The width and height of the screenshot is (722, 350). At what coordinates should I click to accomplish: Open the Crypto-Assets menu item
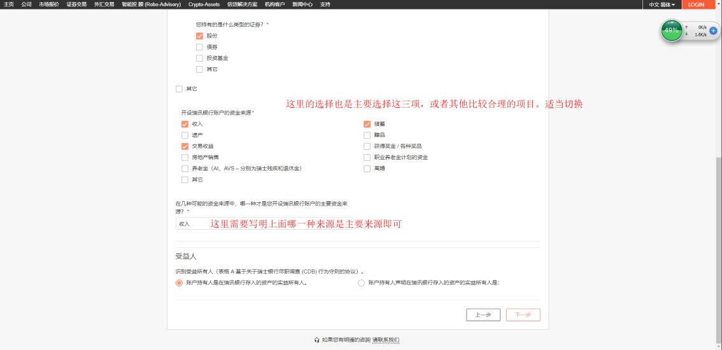tap(204, 4)
